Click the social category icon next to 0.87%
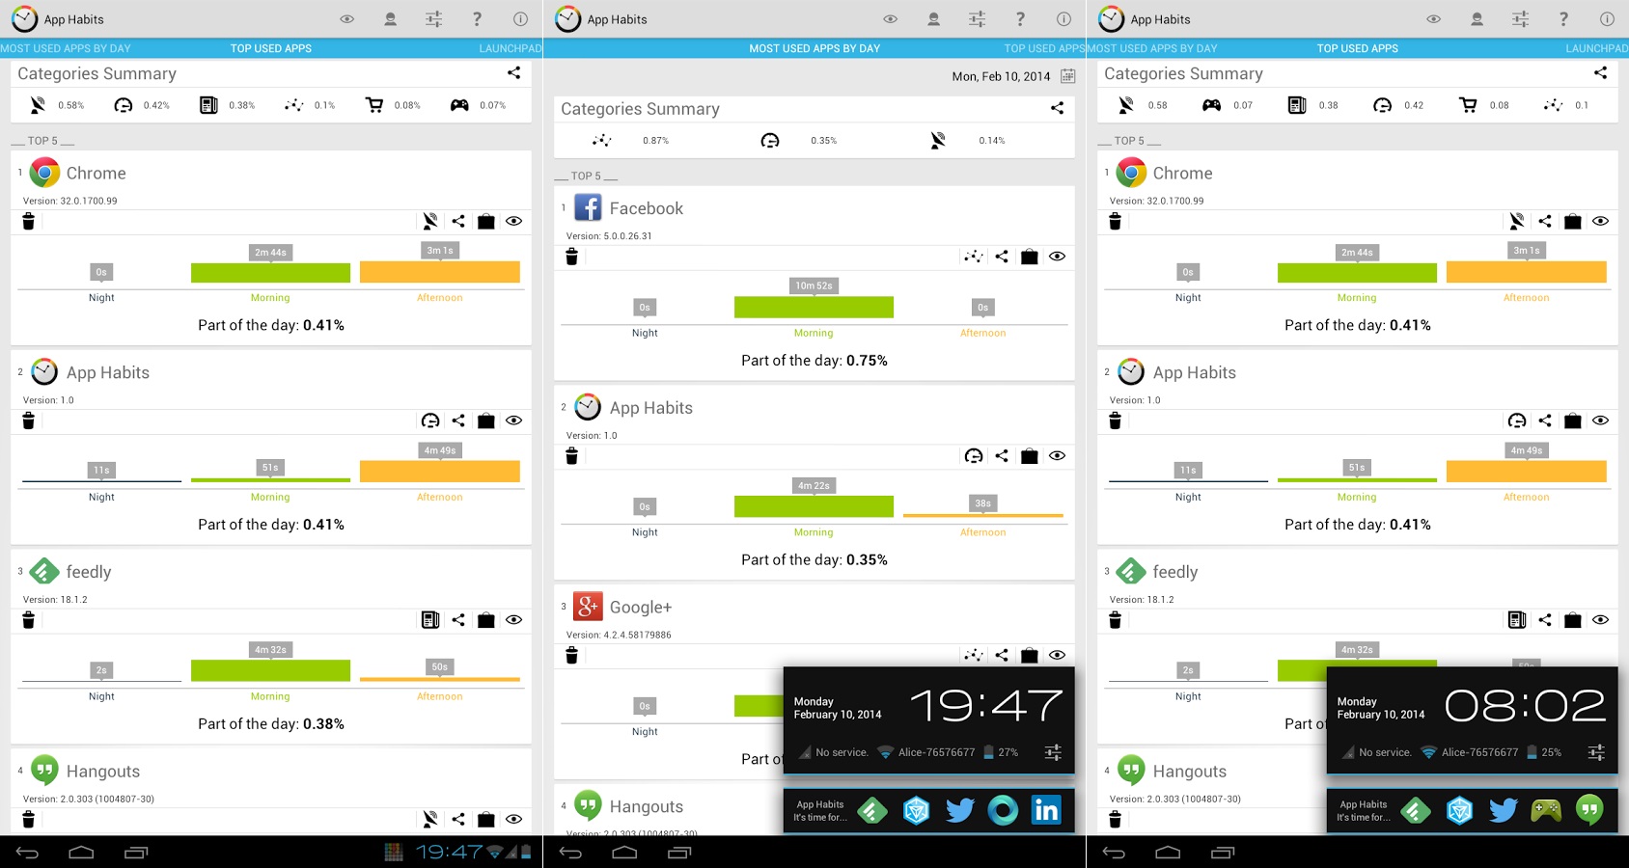Viewport: 1629px width, 868px height. point(602,141)
